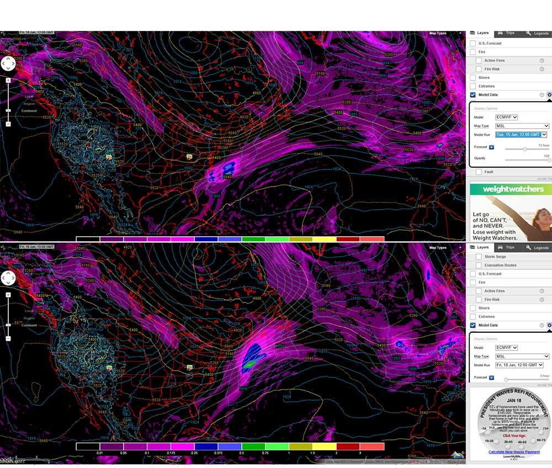The height and width of the screenshot is (468, 552).
Task: Switch to Legends tab in bottom panel
Action: click(537, 248)
